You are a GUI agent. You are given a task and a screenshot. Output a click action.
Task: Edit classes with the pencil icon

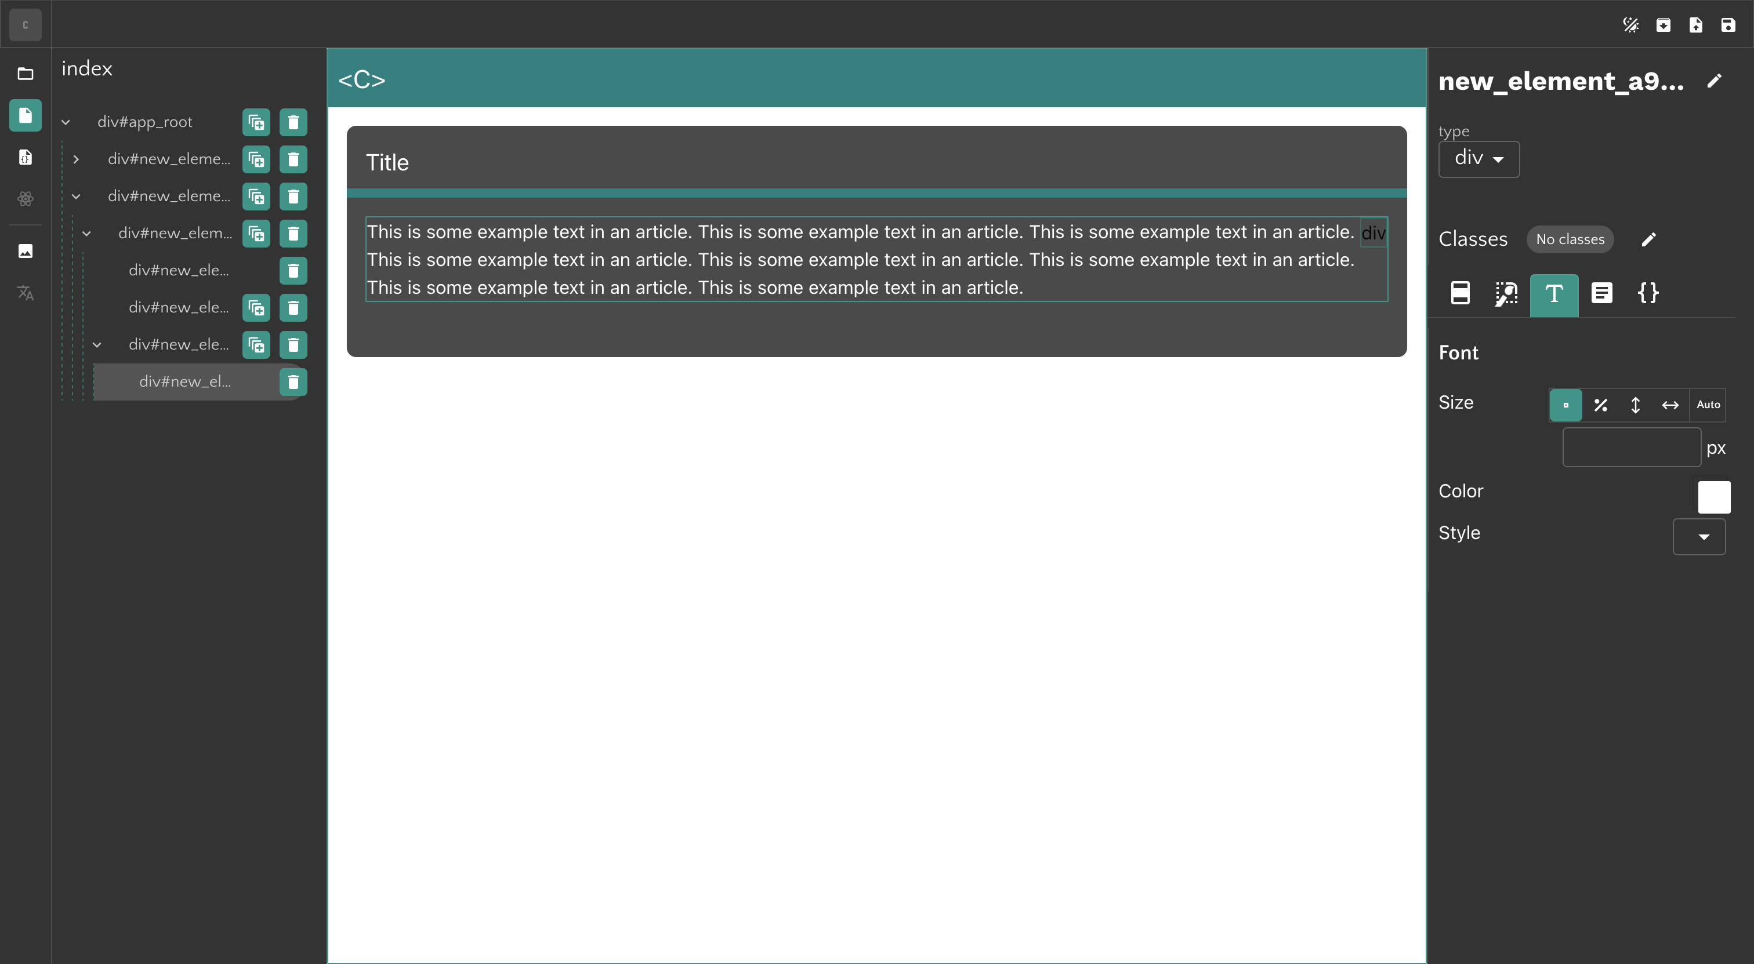pos(1648,239)
